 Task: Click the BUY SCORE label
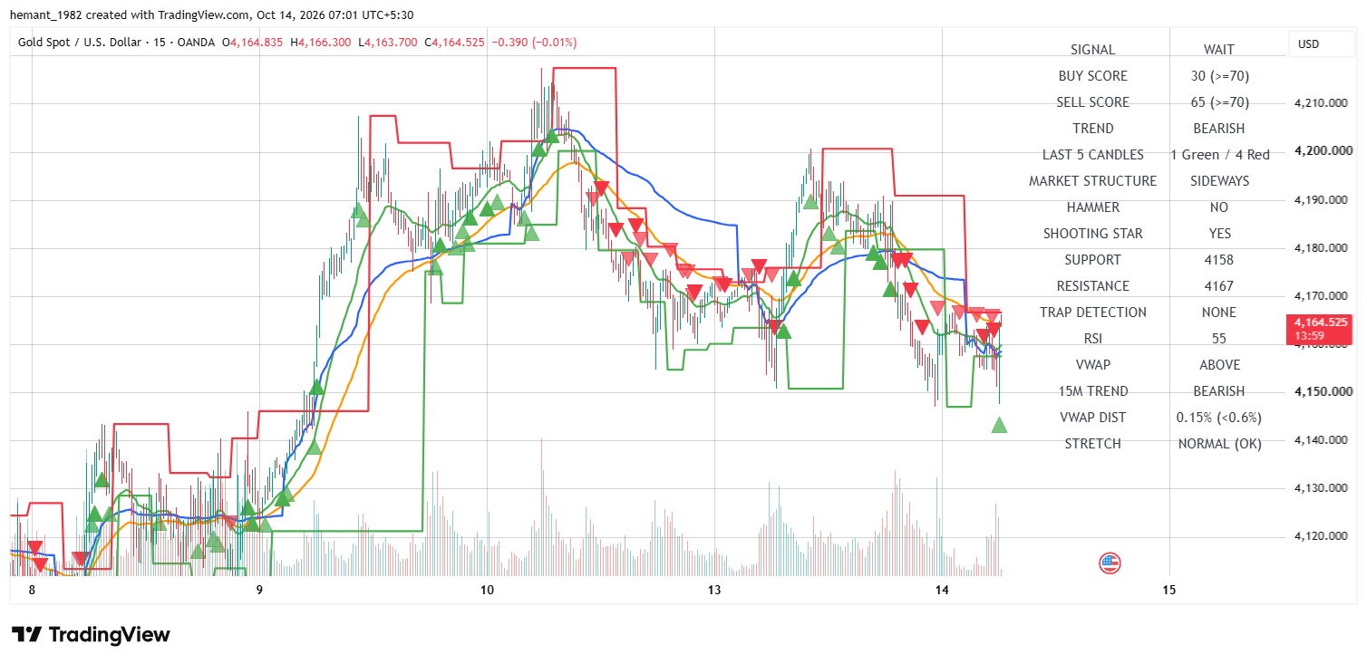[x=1093, y=76]
